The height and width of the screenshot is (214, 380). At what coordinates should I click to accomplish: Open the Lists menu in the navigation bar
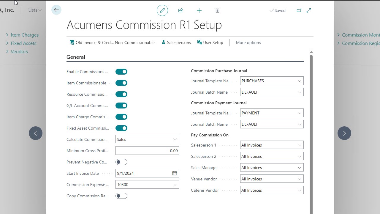pos(34,10)
